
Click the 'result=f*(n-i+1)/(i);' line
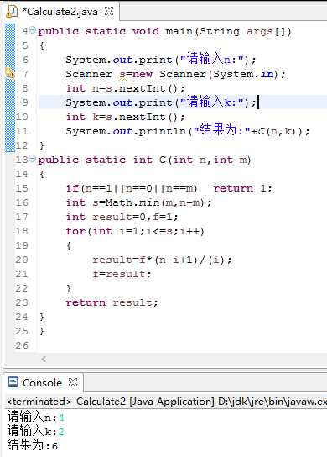[162, 260]
